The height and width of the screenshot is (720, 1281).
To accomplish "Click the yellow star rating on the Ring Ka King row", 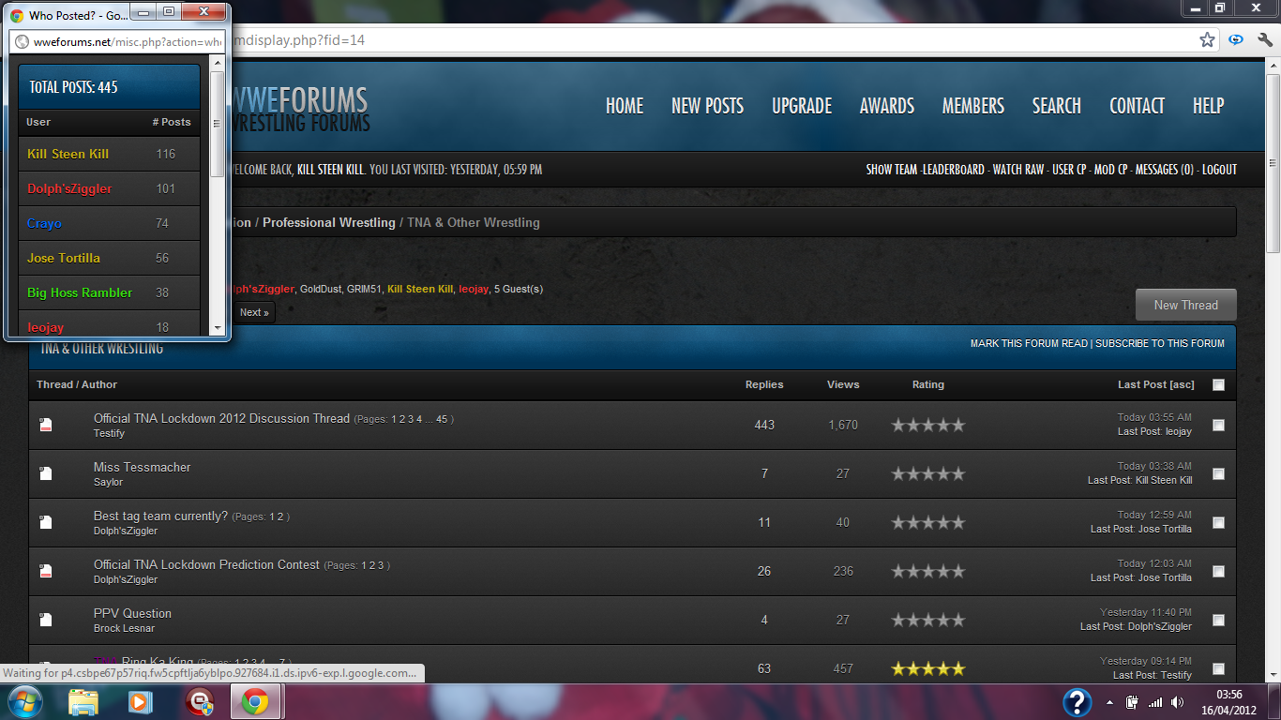I will tap(927, 668).
